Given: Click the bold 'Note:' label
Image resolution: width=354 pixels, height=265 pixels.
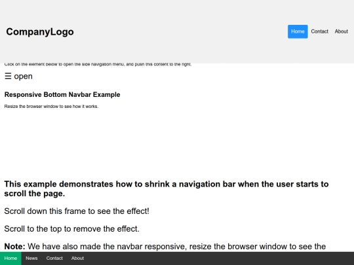Looking at the screenshot, I should click(14, 246).
